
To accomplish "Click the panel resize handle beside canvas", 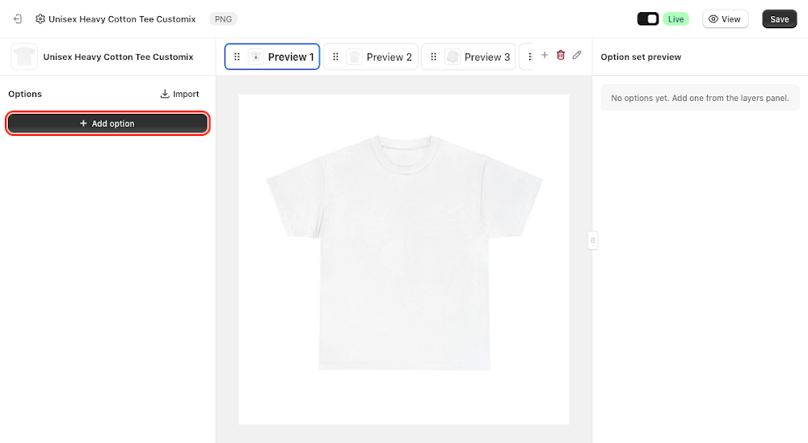I will pyautogui.click(x=592, y=240).
